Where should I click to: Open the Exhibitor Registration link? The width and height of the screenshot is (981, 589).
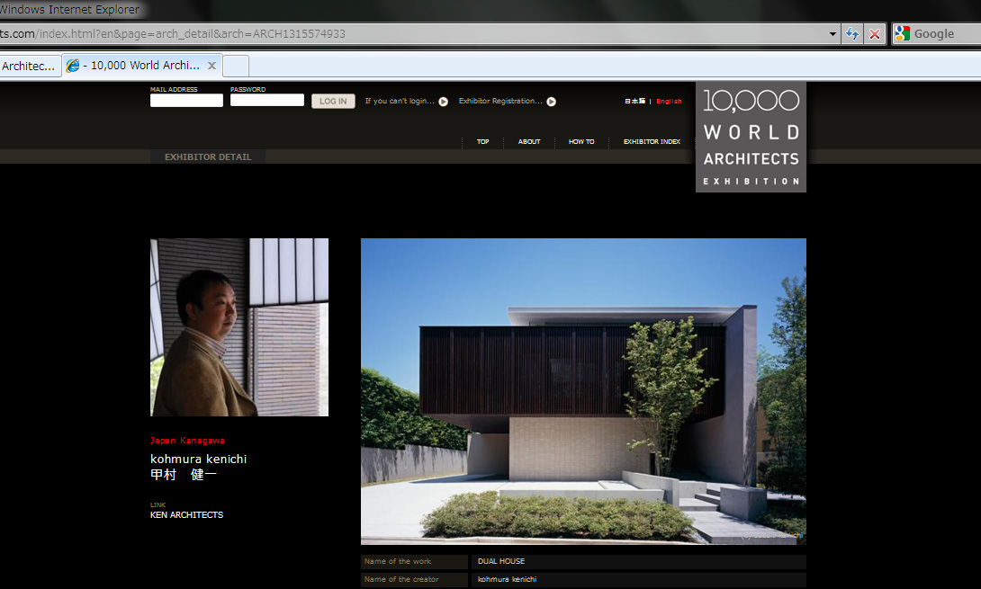pos(499,101)
